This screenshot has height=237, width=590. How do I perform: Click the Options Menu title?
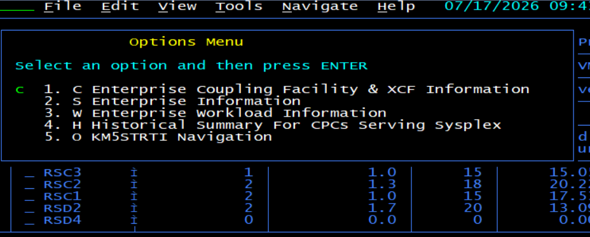(186, 42)
